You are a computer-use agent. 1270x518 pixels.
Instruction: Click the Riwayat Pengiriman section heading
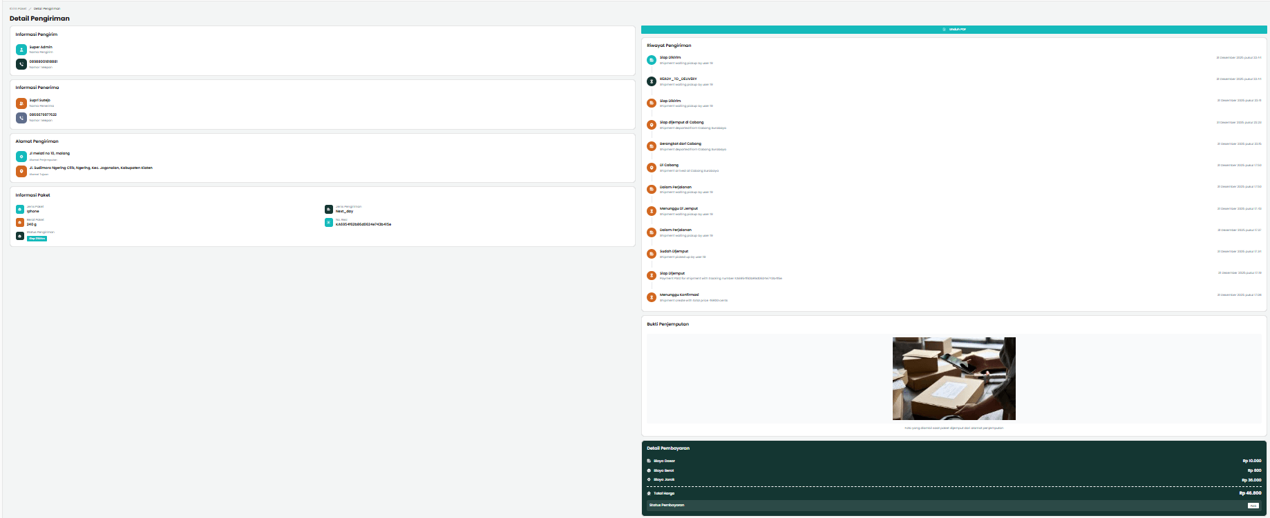[x=669, y=46]
